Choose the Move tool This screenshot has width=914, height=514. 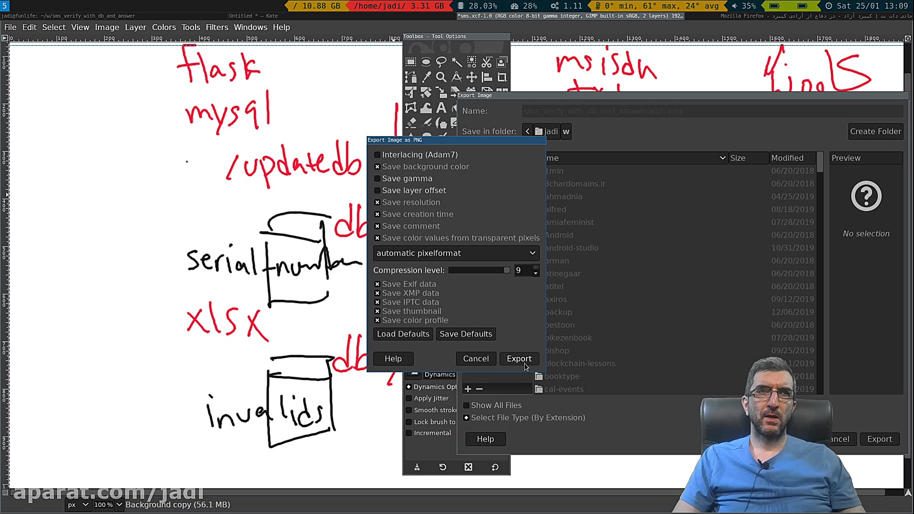click(x=471, y=77)
